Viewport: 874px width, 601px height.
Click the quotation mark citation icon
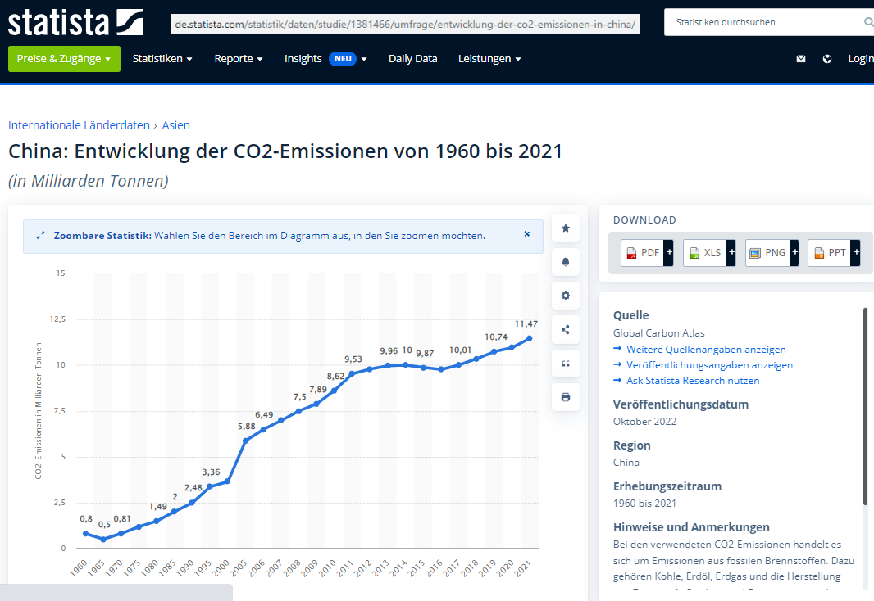point(566,364)
